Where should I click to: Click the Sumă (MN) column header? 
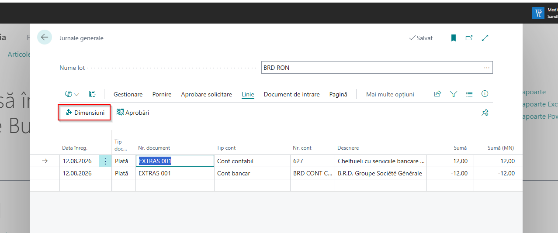501,148
